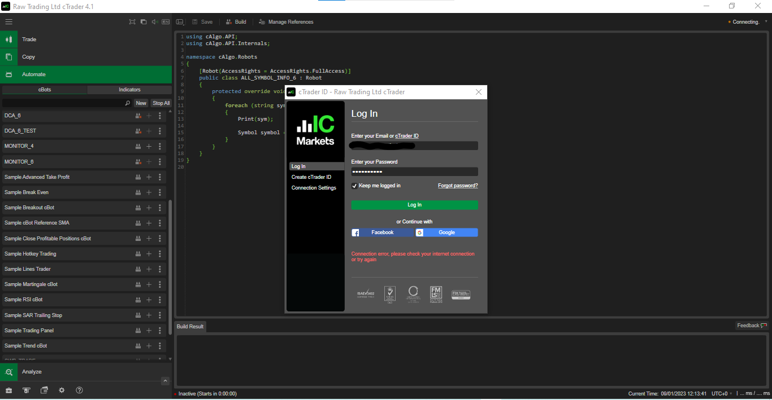
Task: Open the briefcase icon in the bottom bar
Action: tap(9, 390)
